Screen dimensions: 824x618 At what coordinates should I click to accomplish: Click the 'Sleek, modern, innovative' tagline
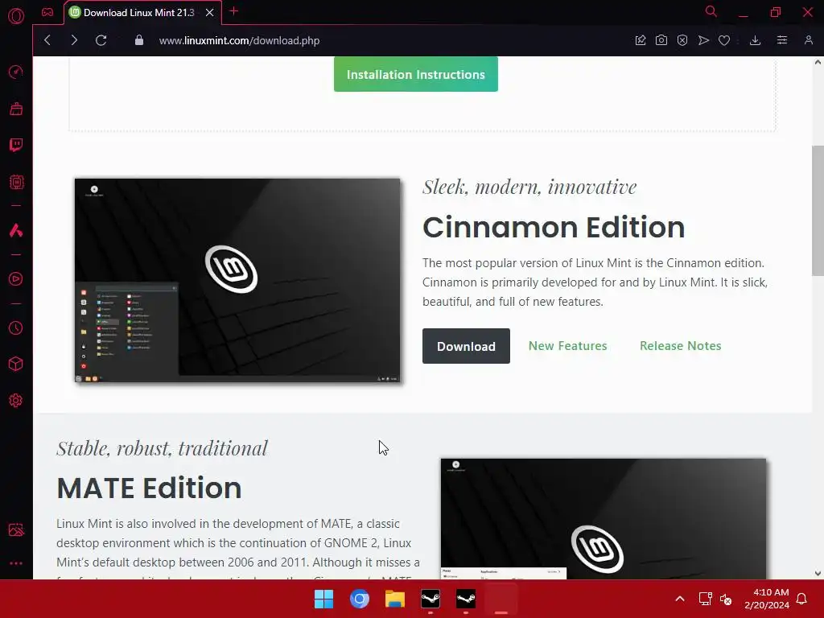[x=529, y=187]
